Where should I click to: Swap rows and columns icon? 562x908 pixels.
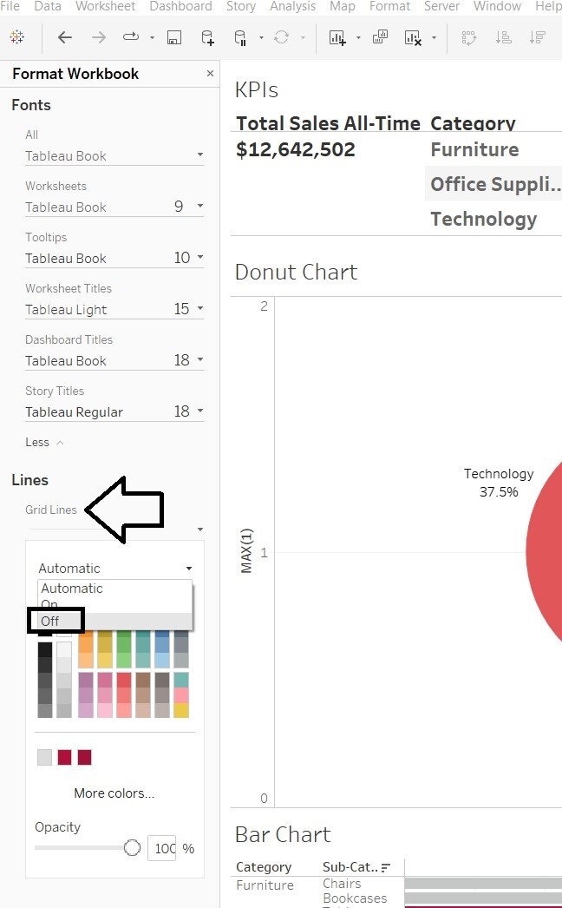[x=469, y=38]
